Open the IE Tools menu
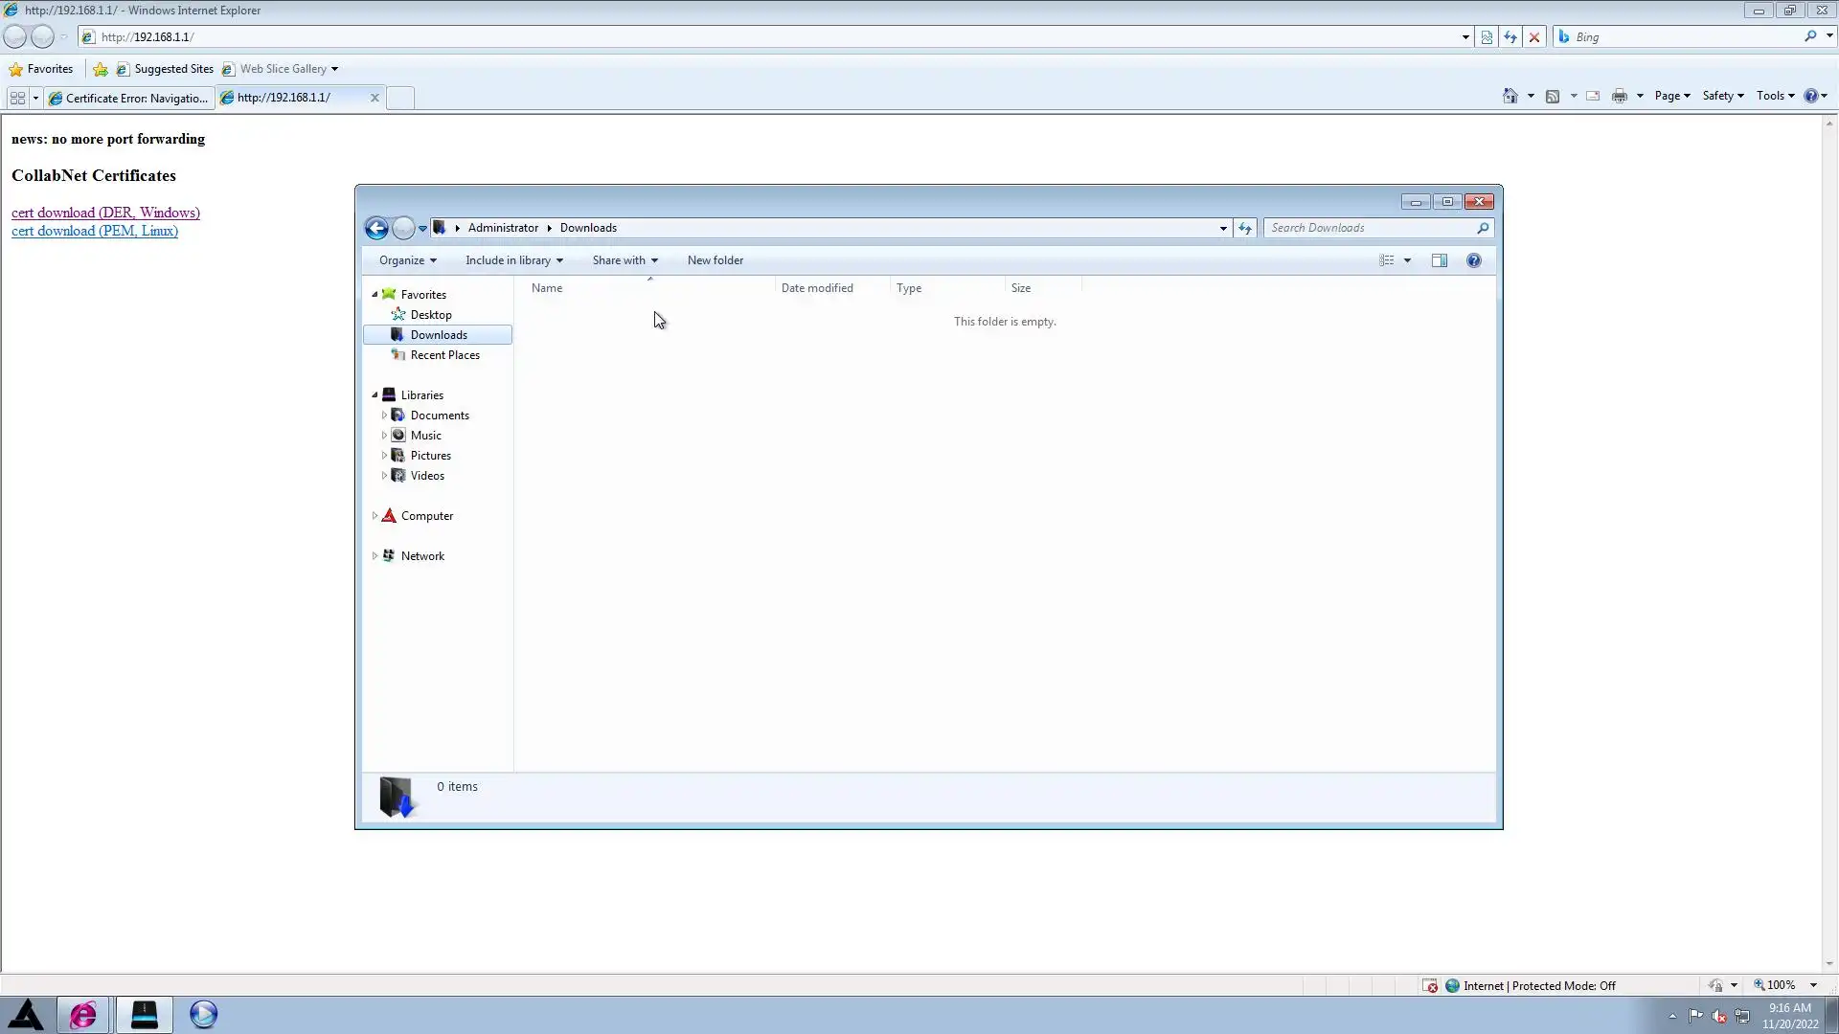 coord(1774,96)
